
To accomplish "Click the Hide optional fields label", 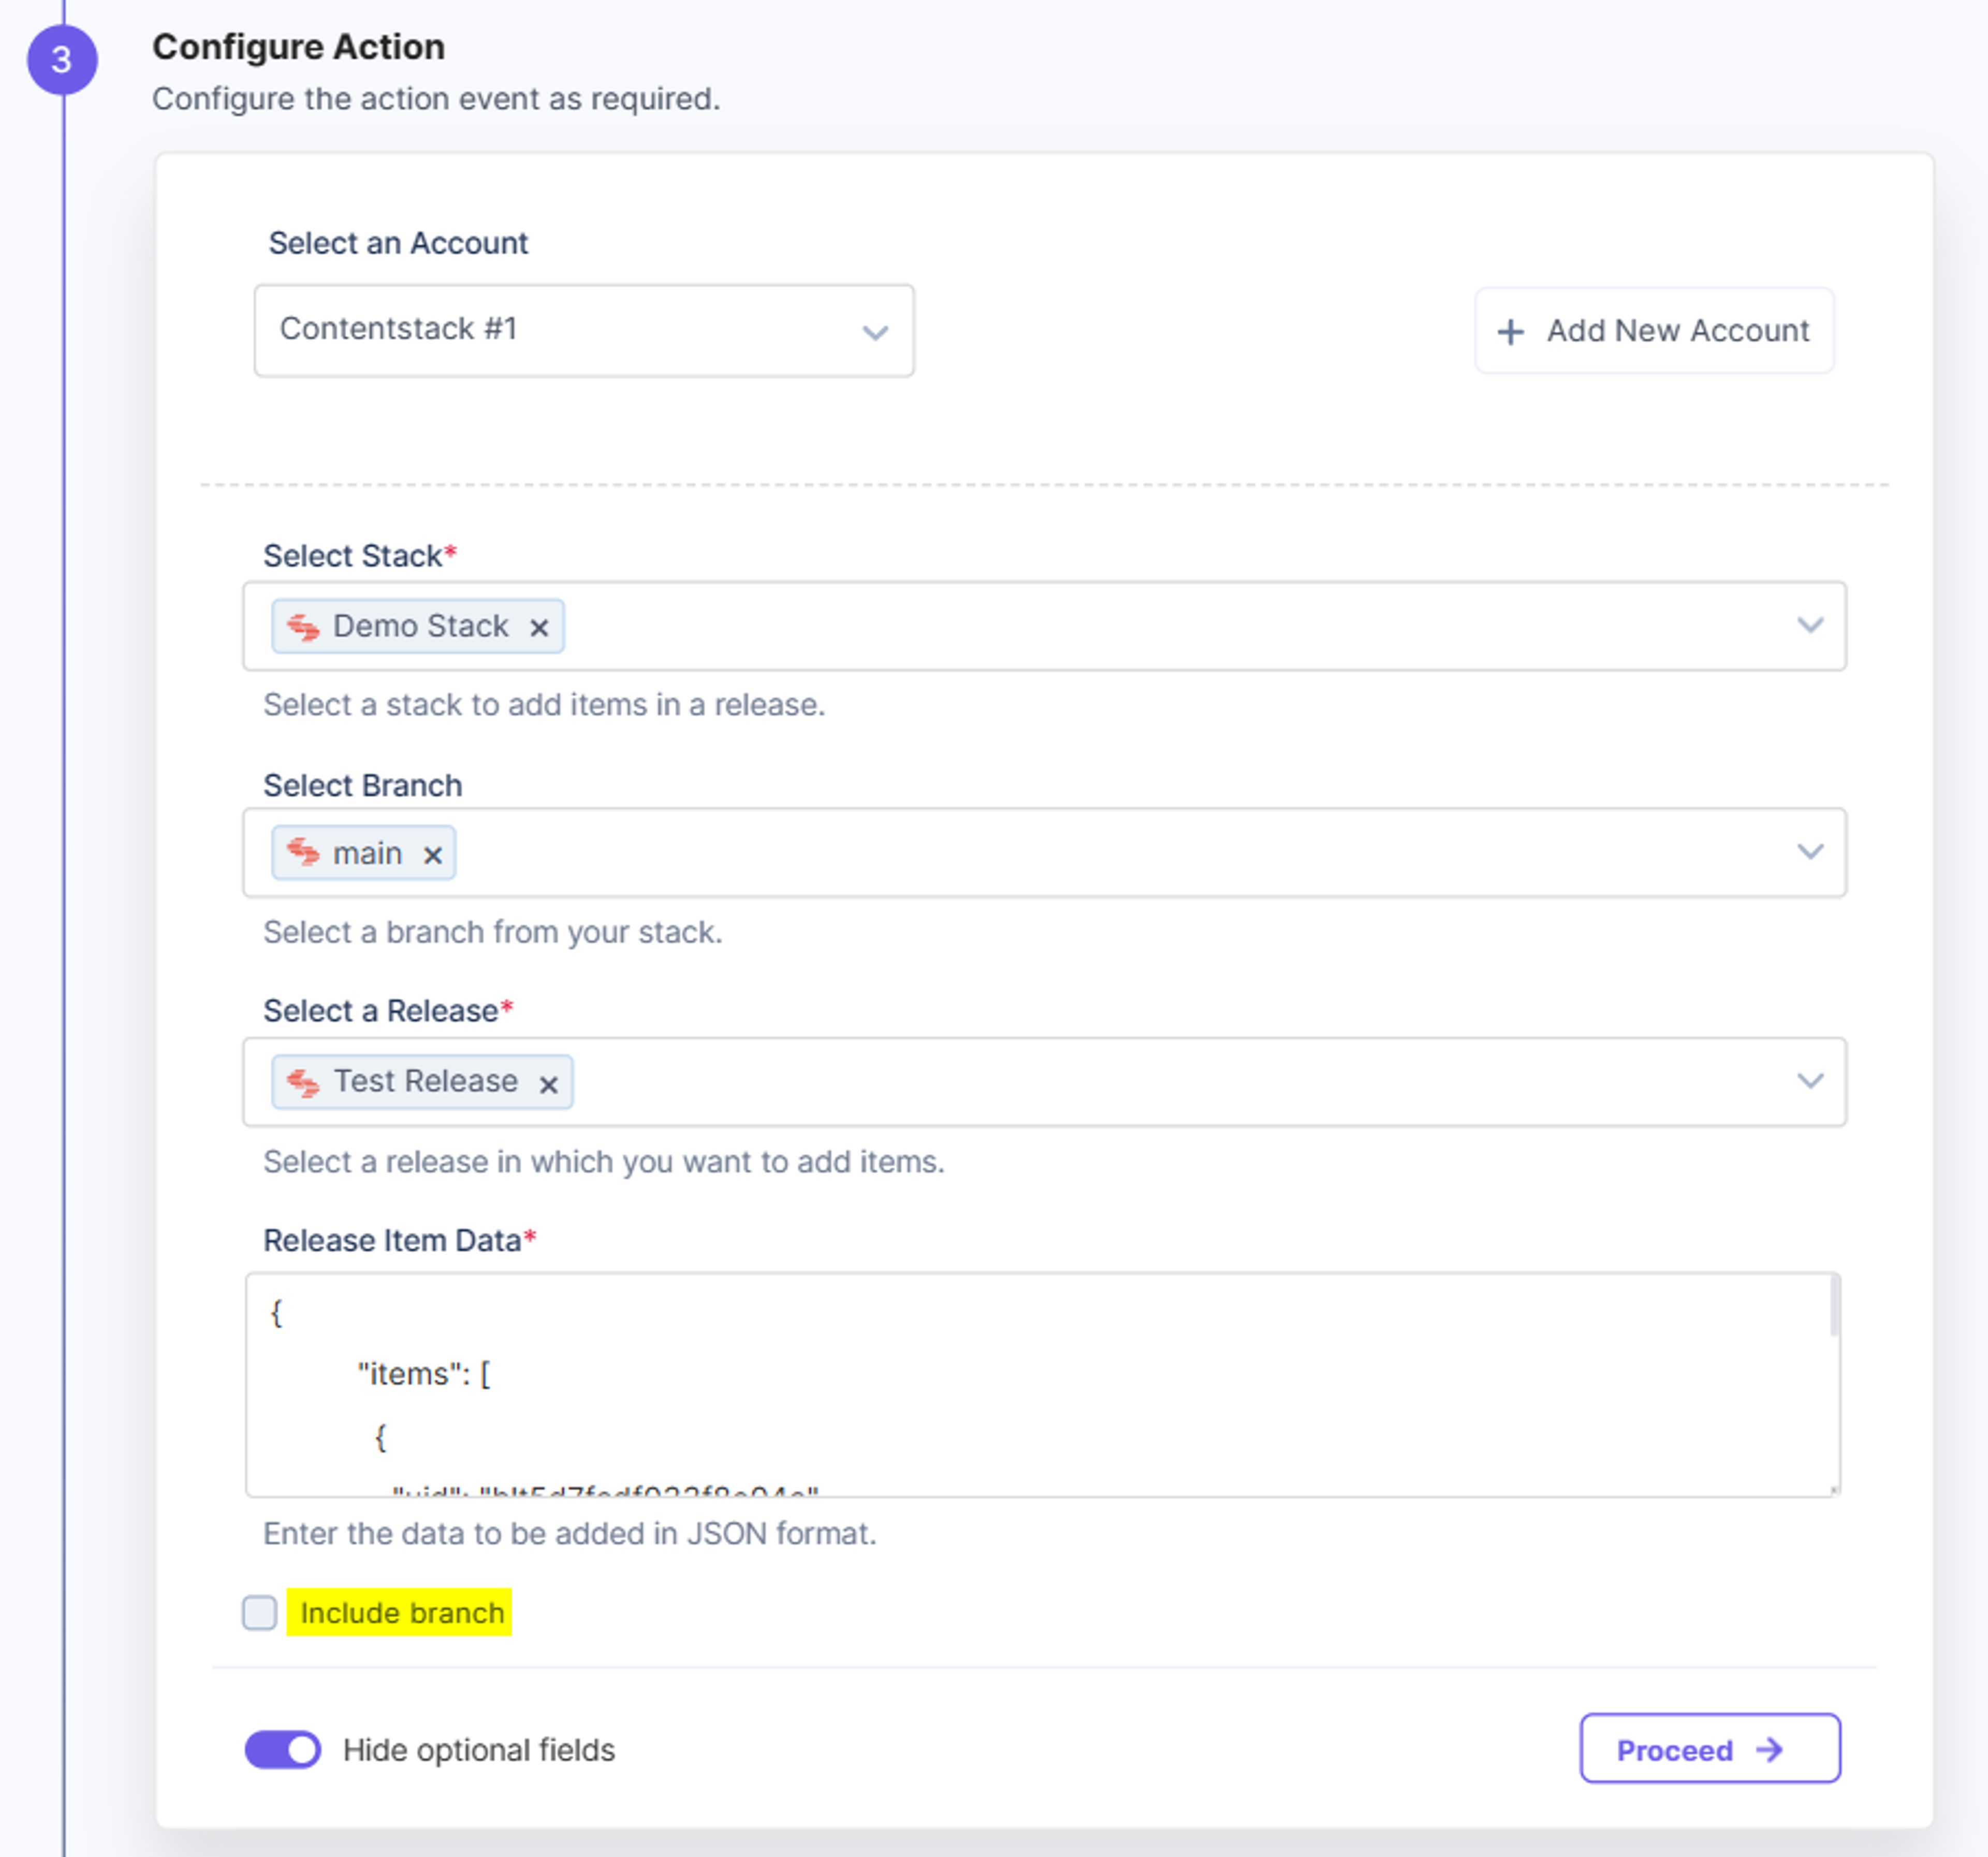I will pyautogui.click(x=479, y=1750).
